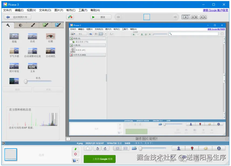Choose the Redeye (红眼) fix
The height and width of the screenshot is (166, 231).
pyautogui.click(x=50, y=36)
